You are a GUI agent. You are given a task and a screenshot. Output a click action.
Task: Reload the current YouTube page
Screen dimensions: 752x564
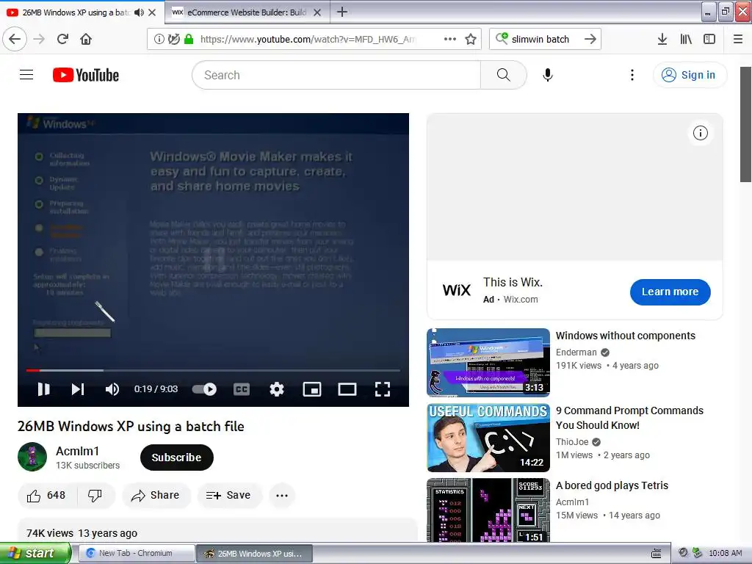(x=63, y=39)
